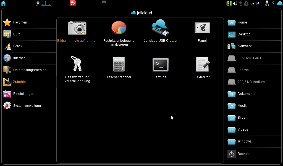This screenshot has width=283, height=166.
Task: Open the Windows folder
Action: tap(254, 142)
